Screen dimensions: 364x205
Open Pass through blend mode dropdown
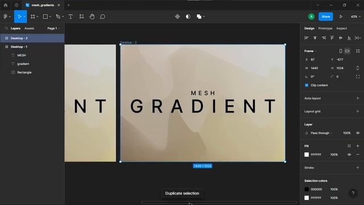click(x=321, y=133)
